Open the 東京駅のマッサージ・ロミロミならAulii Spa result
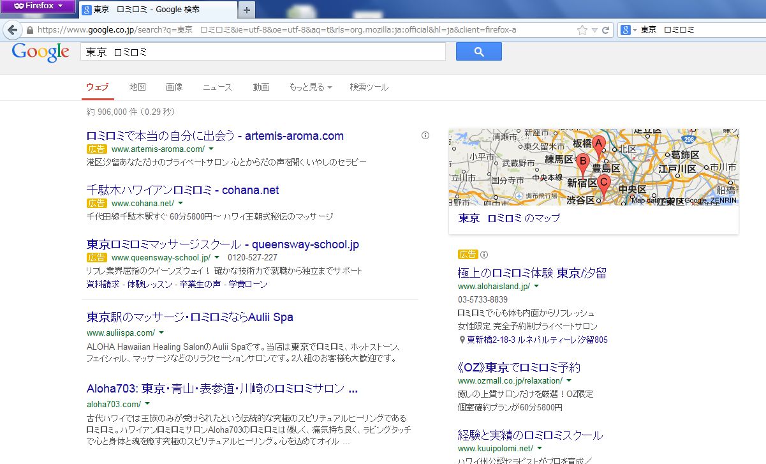Viewport: 766px width, 464px height. click(190, 317)
